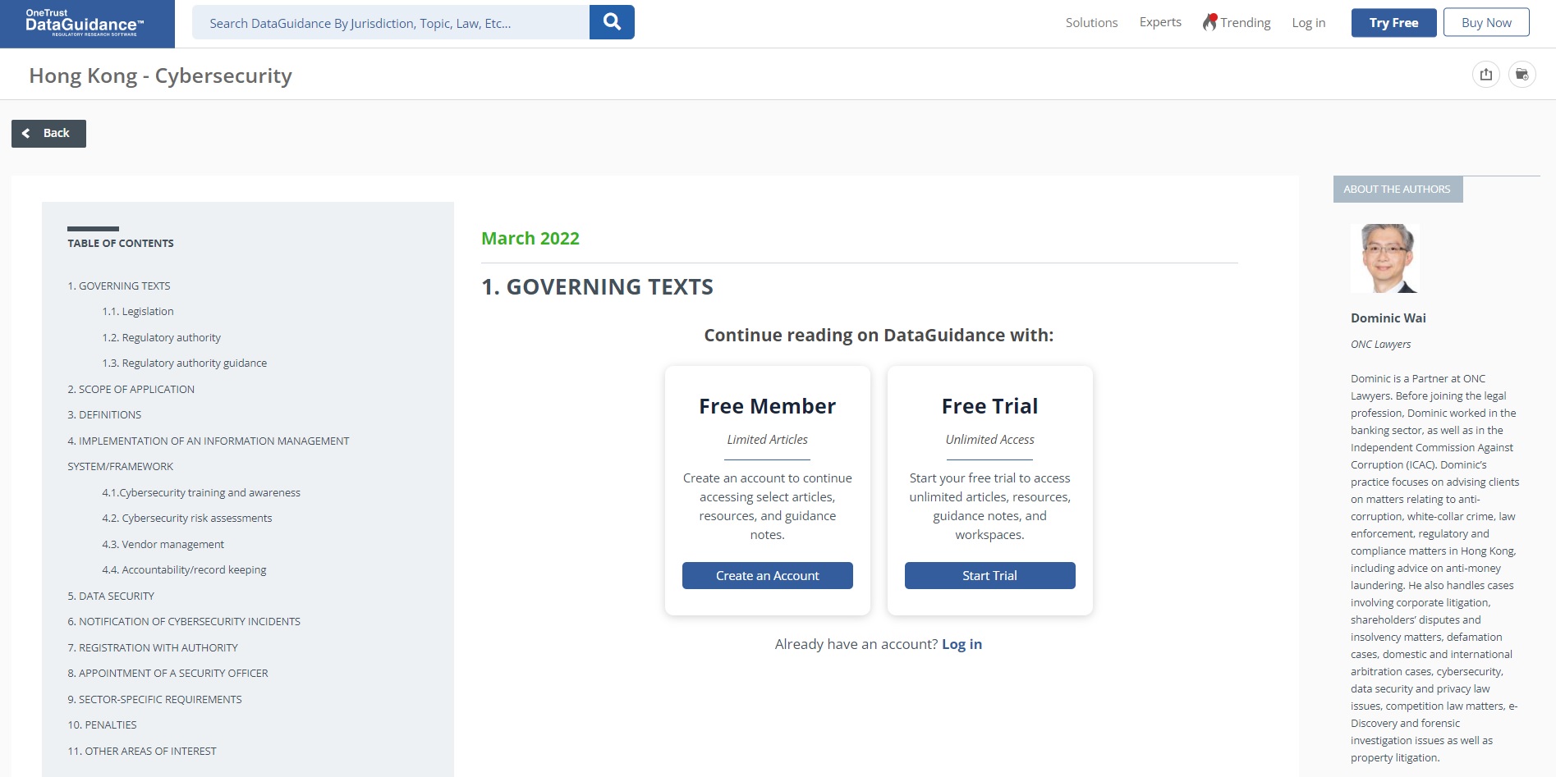Image resolution: width=1556 pixels, height=777 pixels.
Task: Jump to 4.2. Cybersecurity risk assessments
Action: (x=187, y=518)
